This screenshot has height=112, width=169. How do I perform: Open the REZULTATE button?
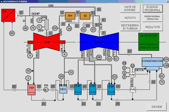[x=153, y=27]
